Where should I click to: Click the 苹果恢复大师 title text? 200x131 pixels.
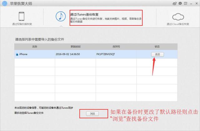21,3
